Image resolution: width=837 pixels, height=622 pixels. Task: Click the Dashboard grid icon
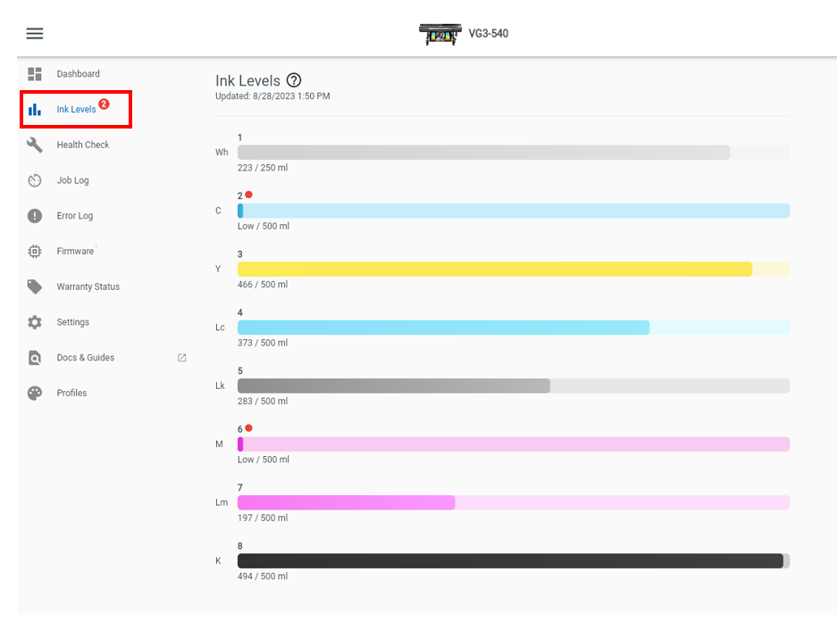pos(35,74)
